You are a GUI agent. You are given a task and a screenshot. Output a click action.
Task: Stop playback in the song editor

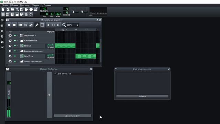click(x=14, y=25)
